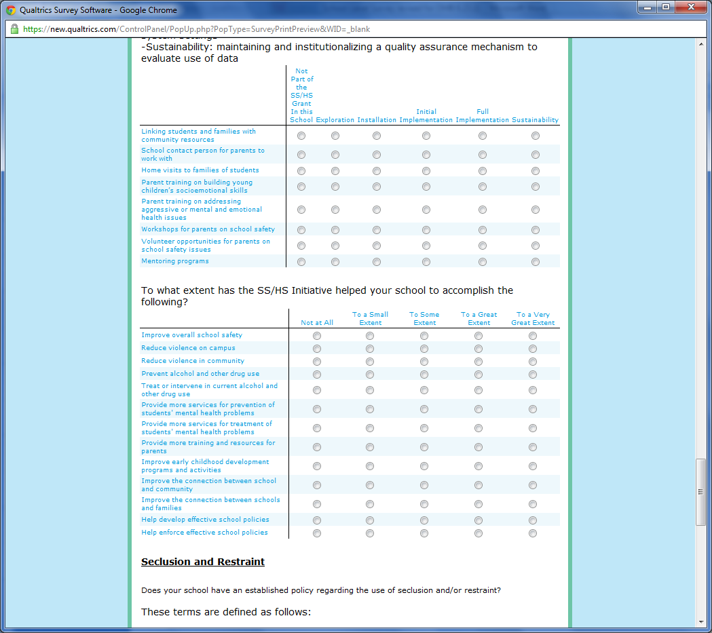Select To a Small Extent for violence on campus
Screen dimensions: 712x633
click(x=370, y=349)
